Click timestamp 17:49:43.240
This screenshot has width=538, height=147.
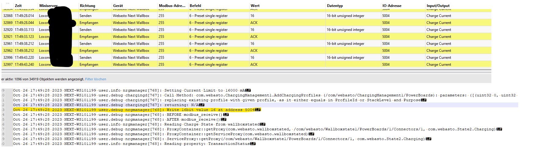point(24,65)
